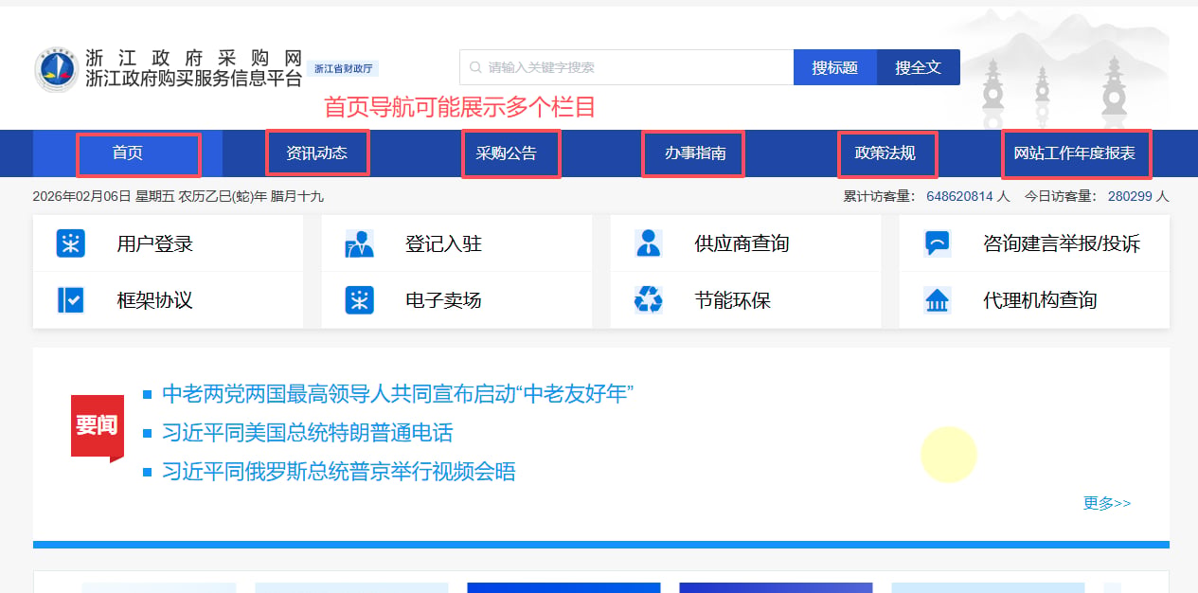Click the 咨询建言举报/投诉 chat icon
This screenshot has width=1198, height=593.
click(x=938, y=243)
